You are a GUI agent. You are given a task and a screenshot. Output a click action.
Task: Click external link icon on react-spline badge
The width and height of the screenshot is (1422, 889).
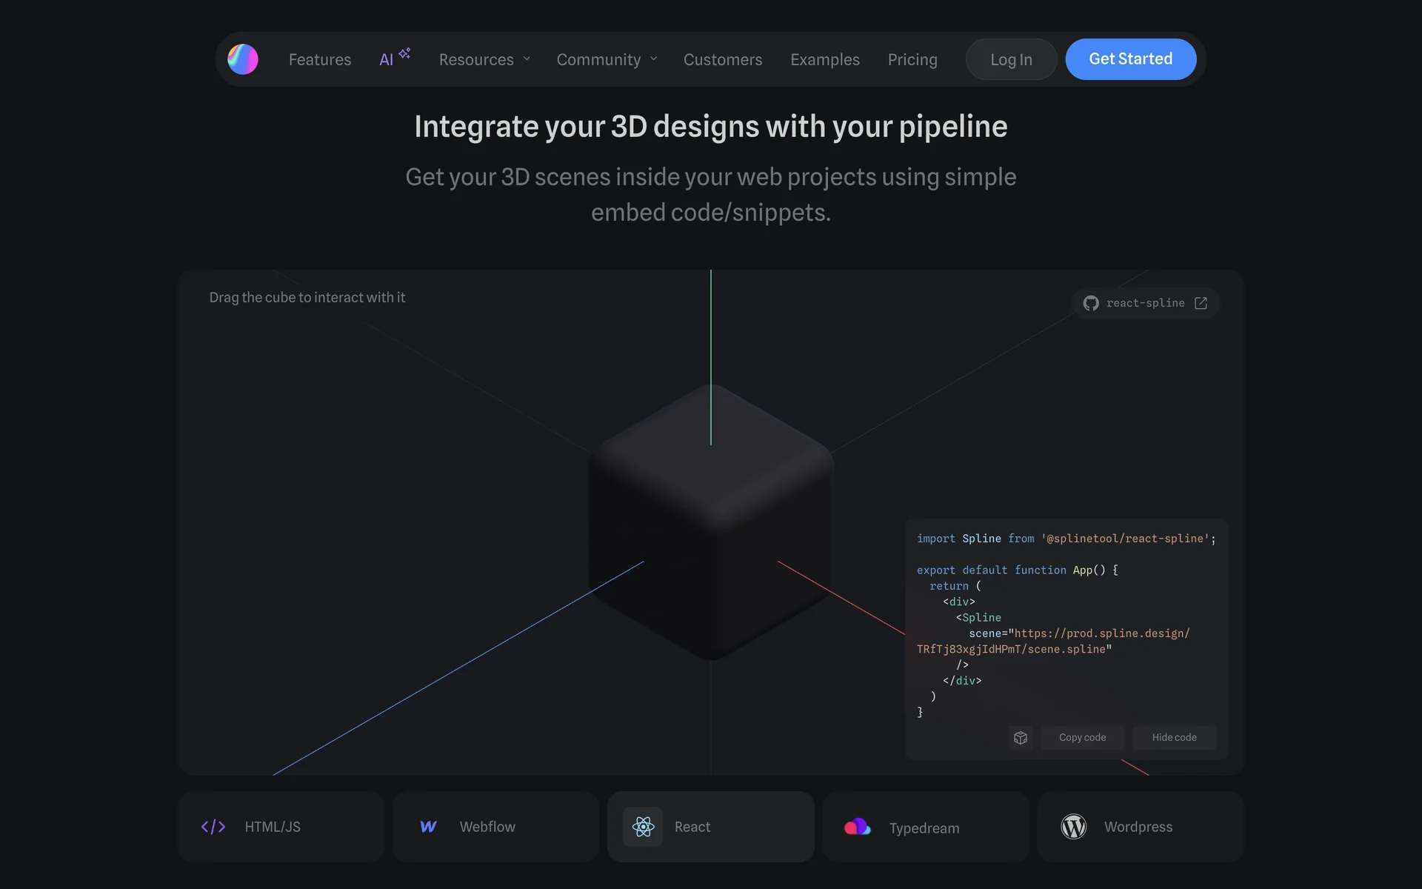coord(1201,303)
